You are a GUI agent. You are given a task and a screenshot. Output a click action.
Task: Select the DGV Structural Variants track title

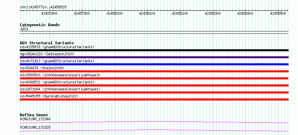pyautogui.click(x=47, y=43)
